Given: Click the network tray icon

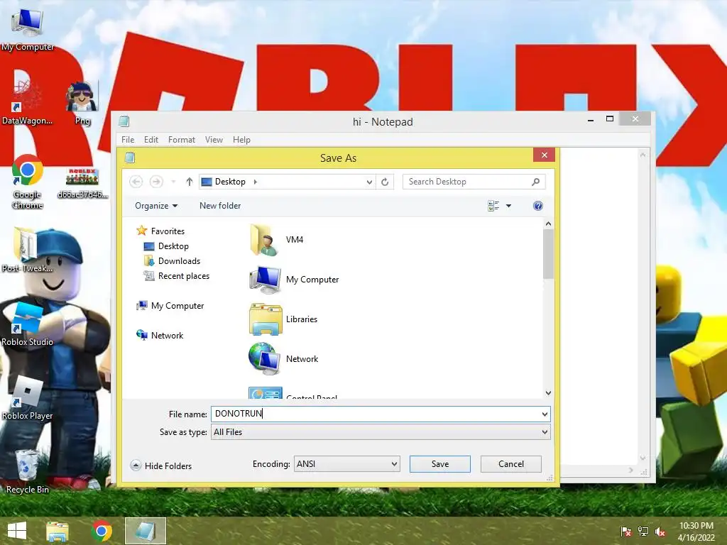Looking at the screenshot, I should tap(643, 532).
